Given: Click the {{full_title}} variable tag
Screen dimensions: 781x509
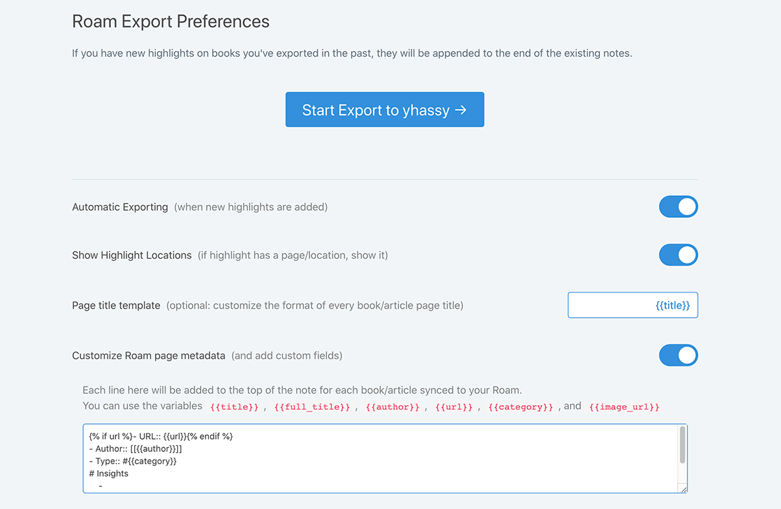Looking at the screenshot, I should click(x=311, y=407).
